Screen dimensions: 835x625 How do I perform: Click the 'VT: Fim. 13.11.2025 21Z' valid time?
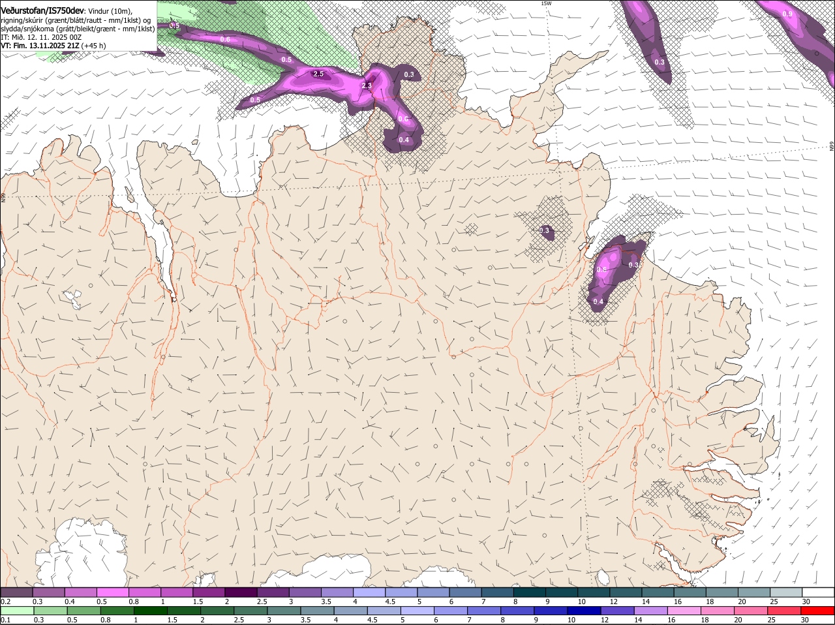pos(38,46)
